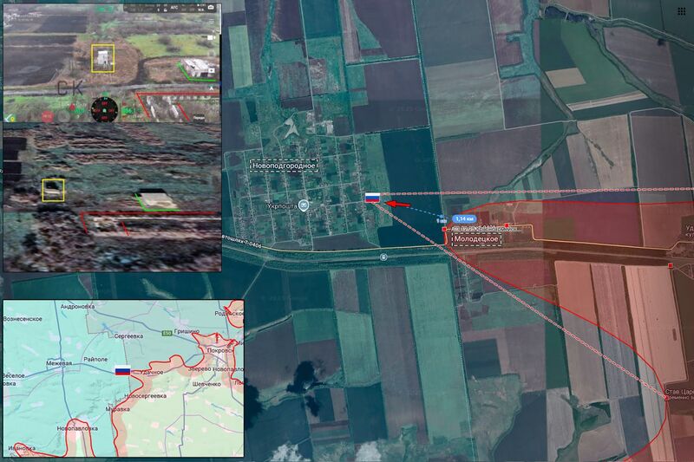
Task: Click the 1,14 км distance label
Action: [x=465, y=218]
